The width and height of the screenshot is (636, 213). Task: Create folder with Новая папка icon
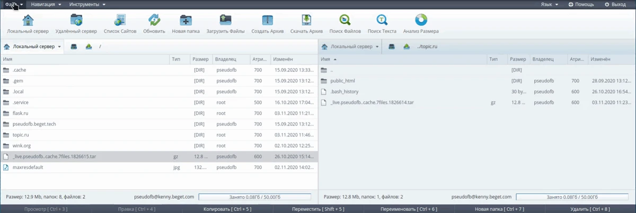point(185,21)
